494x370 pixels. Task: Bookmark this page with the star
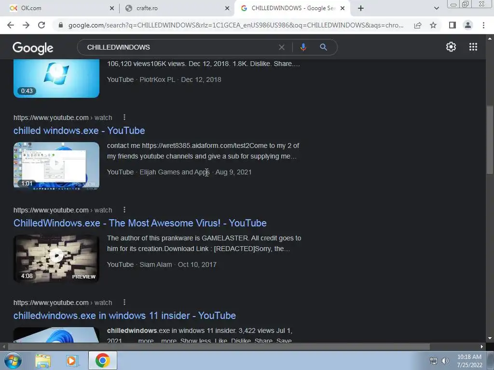(433, 25)
